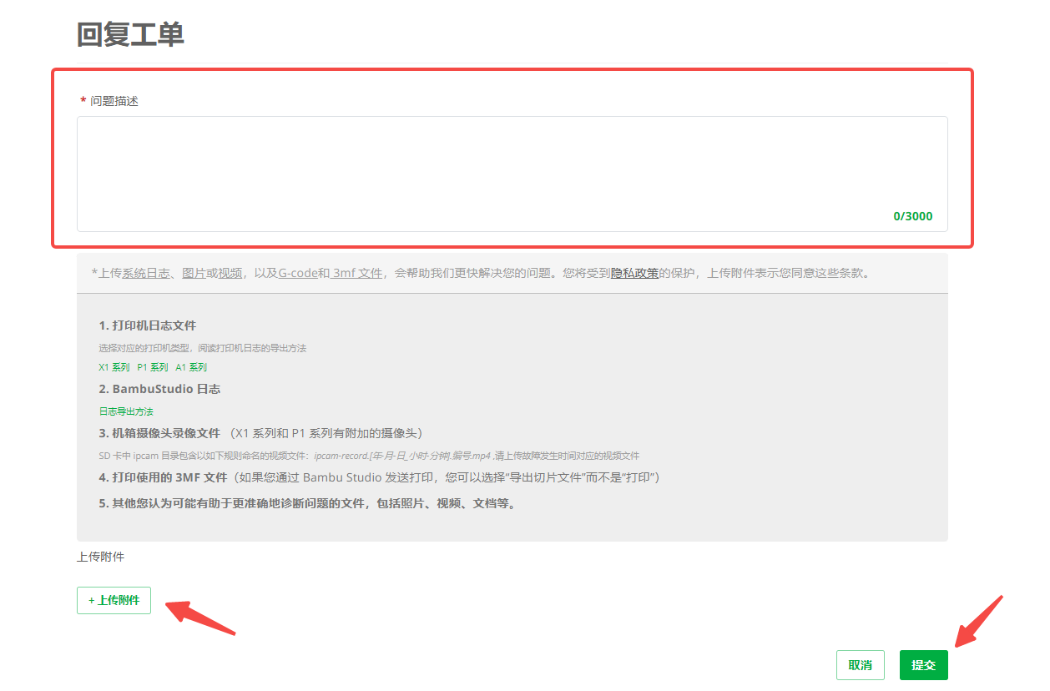Open the 隐私政策 privacy policy link
Image resolution: width=1050 pixels, height=691 pixels.
pyautogui.click(x=634, y=273)
